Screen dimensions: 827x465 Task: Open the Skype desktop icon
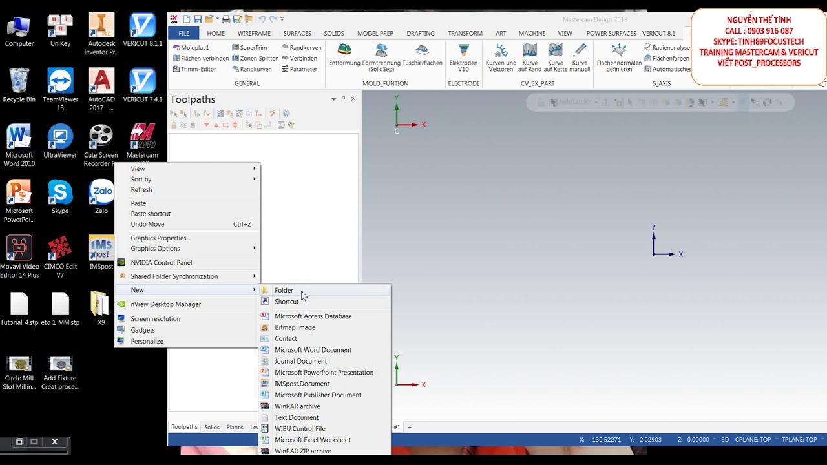coord(60,197)
